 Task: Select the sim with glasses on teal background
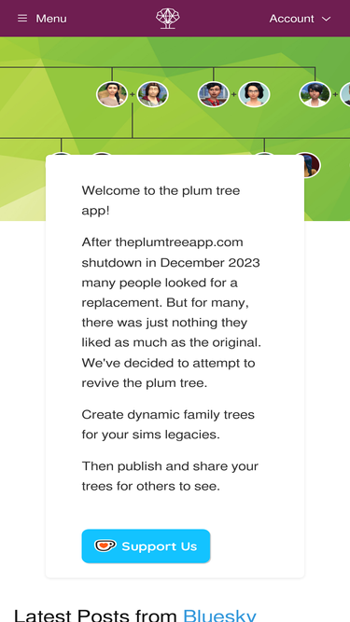point(254,94)
